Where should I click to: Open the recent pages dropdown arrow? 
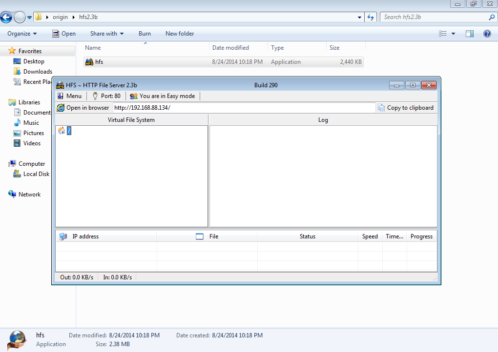(29, 18)
